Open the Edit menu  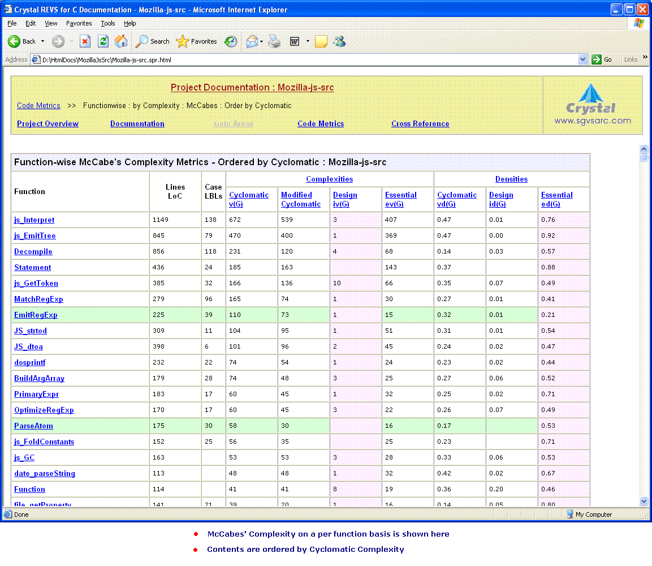(x=31, y=23)
